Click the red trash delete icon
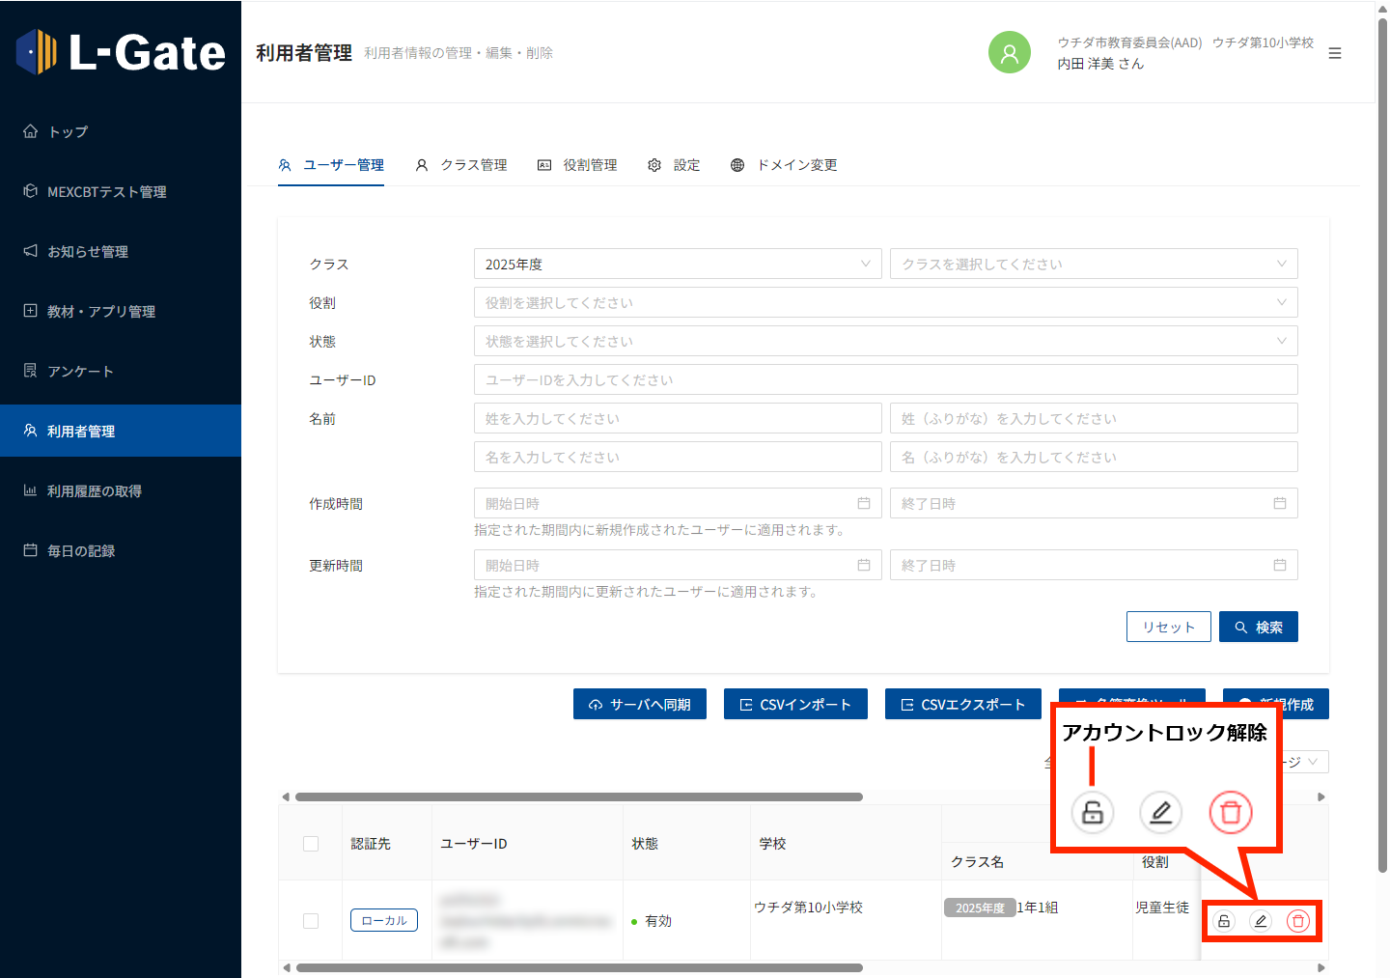This screenshot has height=978, width=1390. pos(1298,921)
